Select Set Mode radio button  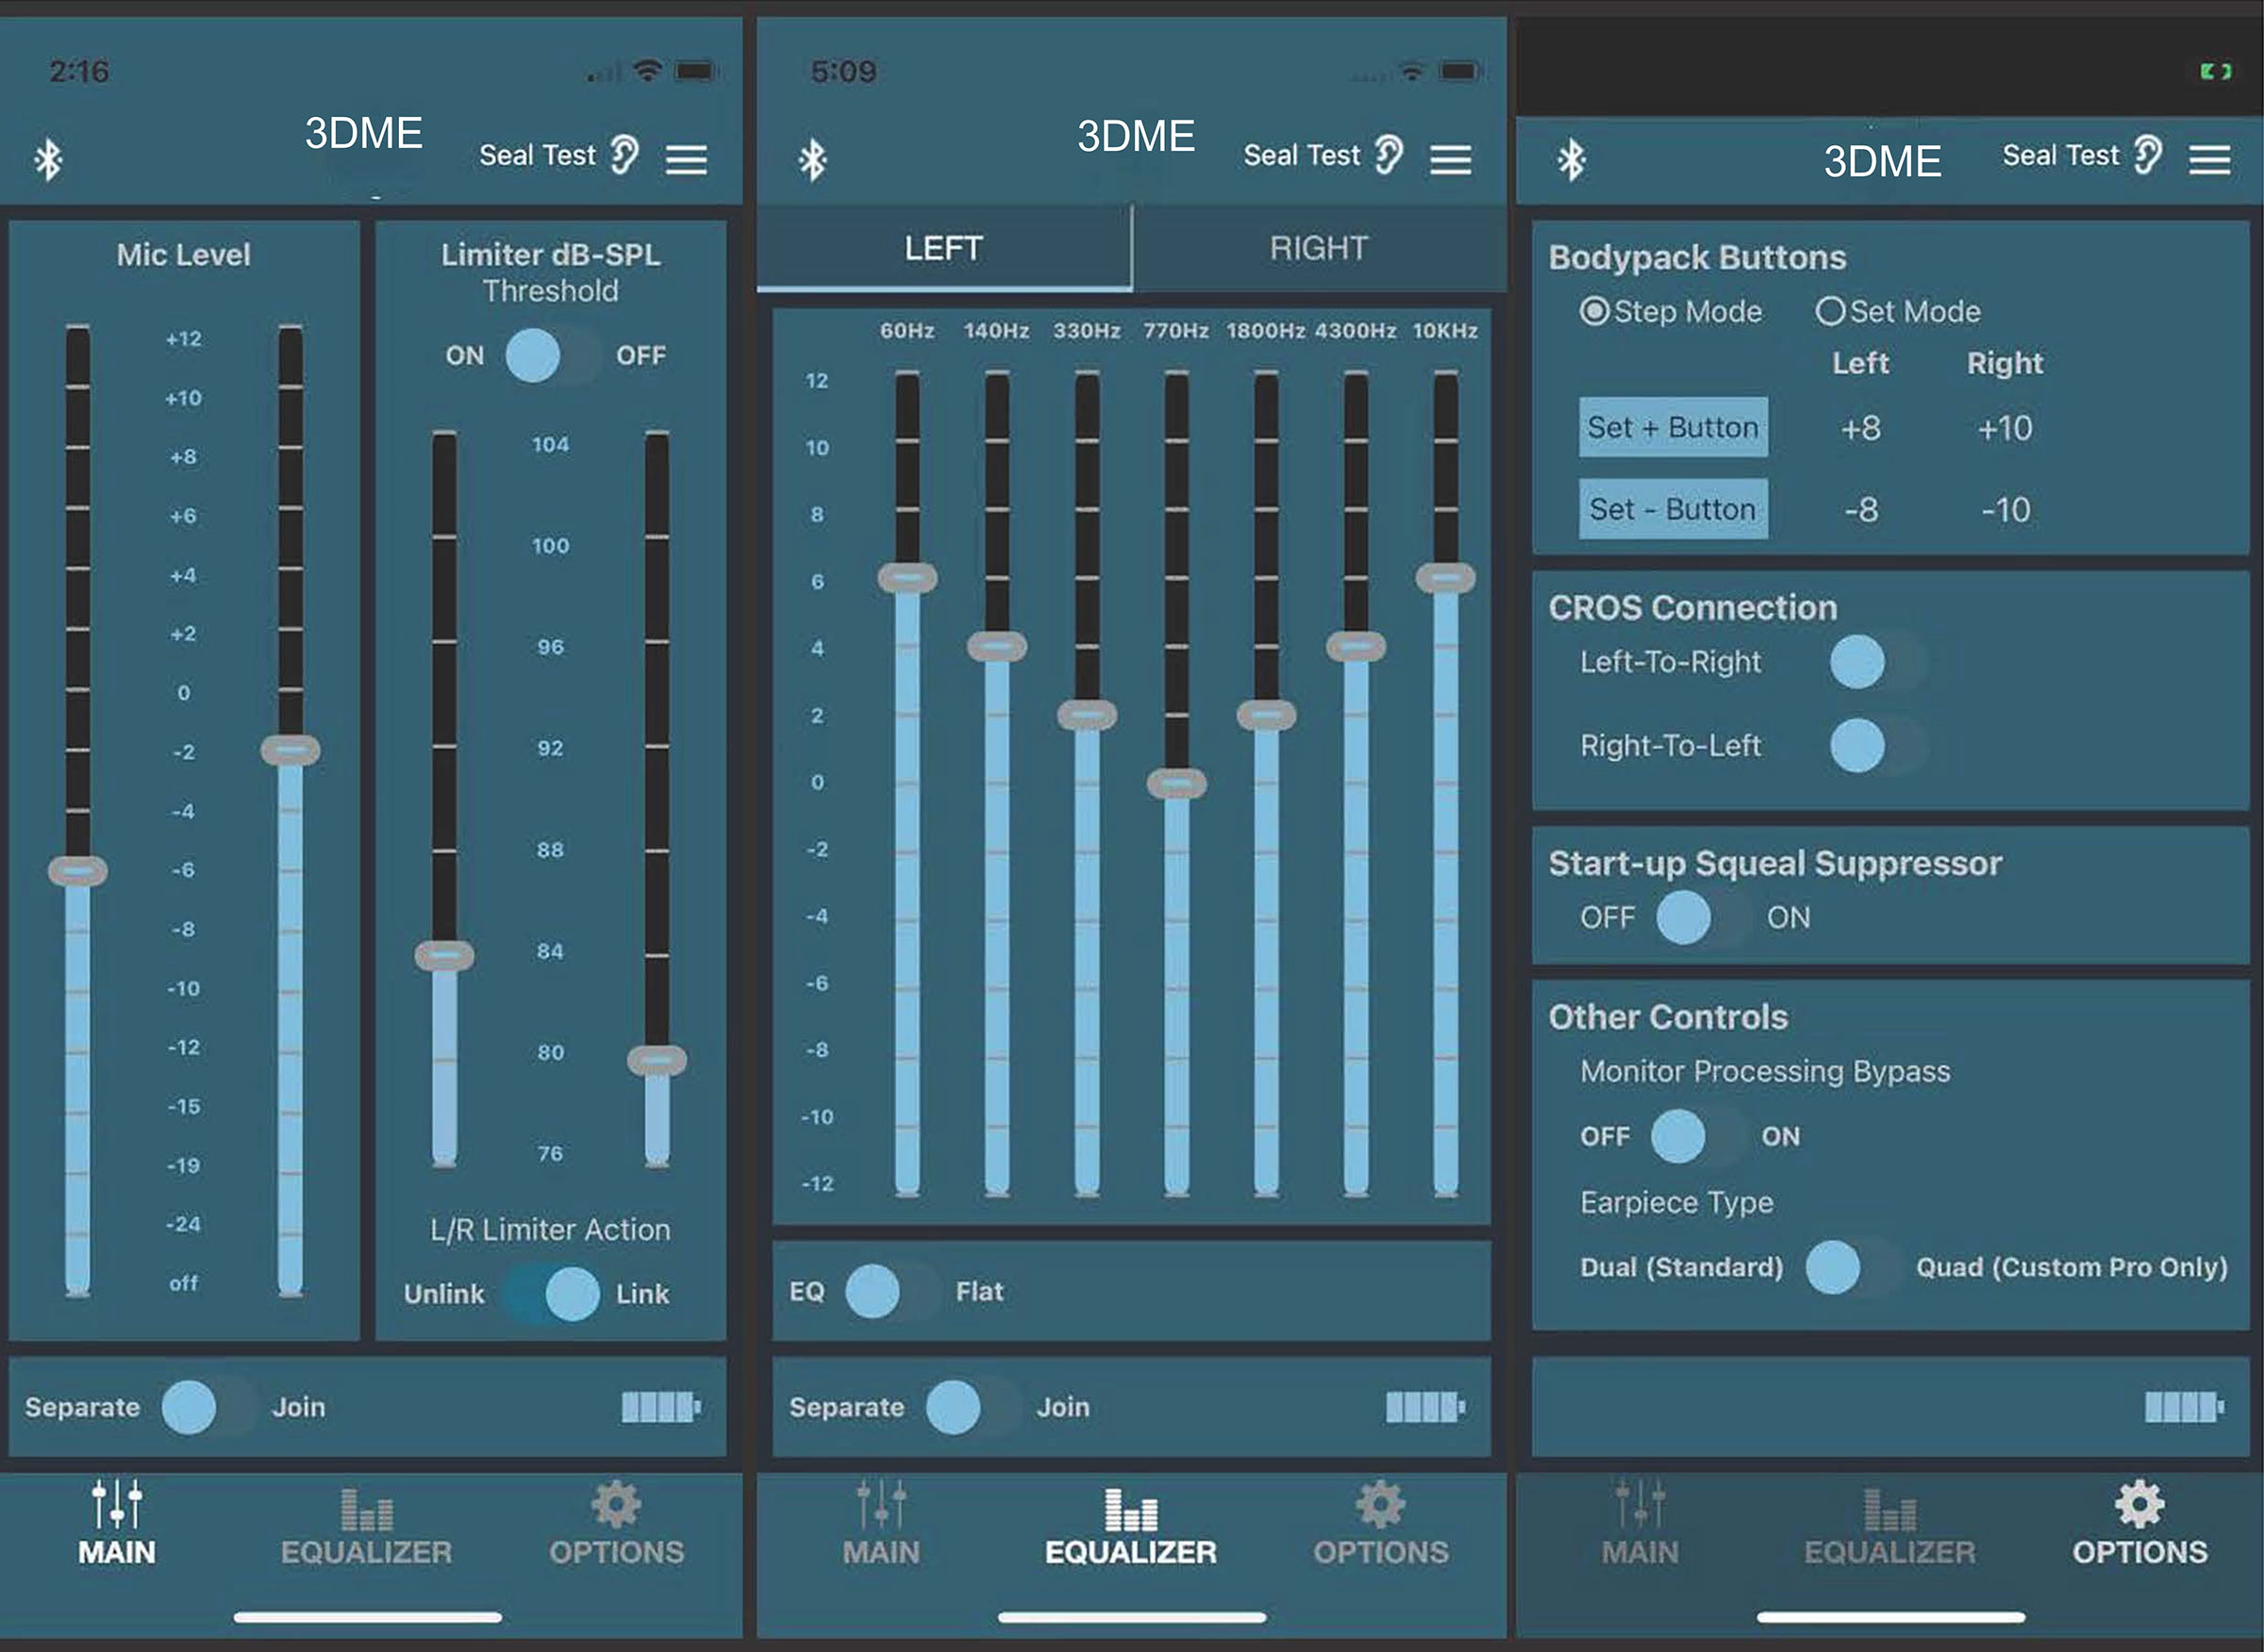1830,311
